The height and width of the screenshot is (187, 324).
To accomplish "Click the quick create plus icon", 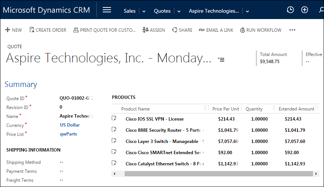I will click(x=305, y=10).
